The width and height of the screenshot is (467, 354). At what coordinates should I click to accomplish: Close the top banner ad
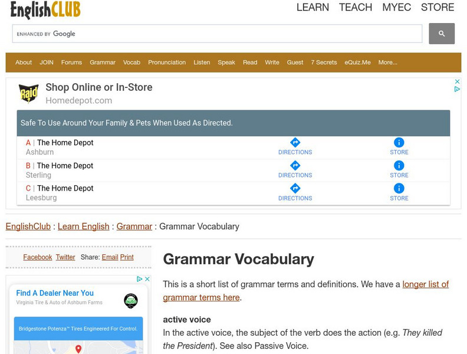click(457, 81)
